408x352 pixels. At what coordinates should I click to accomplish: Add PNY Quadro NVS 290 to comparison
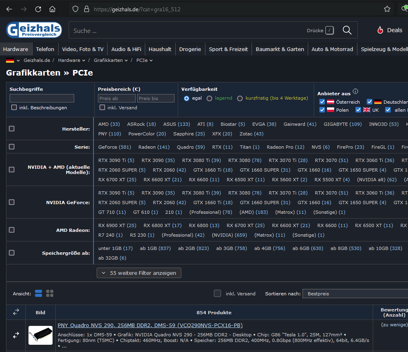tap(16, 335)
